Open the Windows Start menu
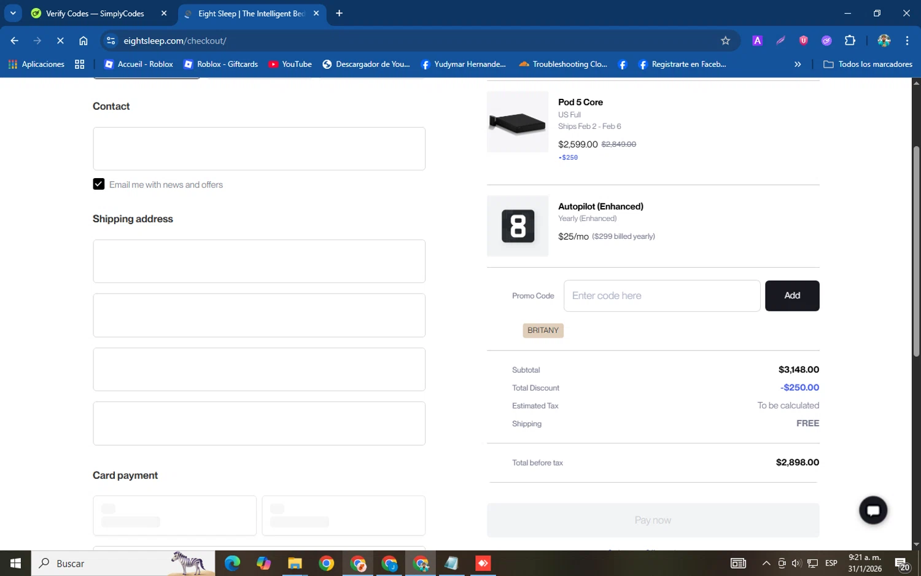 [x=15, y=563]
